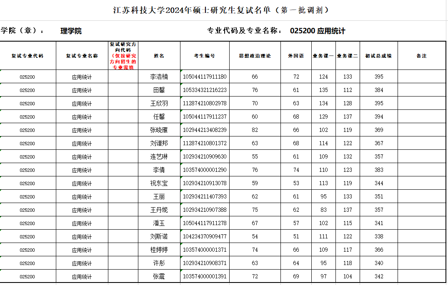Select exam number 105044117911278
Image resolution: width=448 pixels, height=285 pixels.
(205, 223)
